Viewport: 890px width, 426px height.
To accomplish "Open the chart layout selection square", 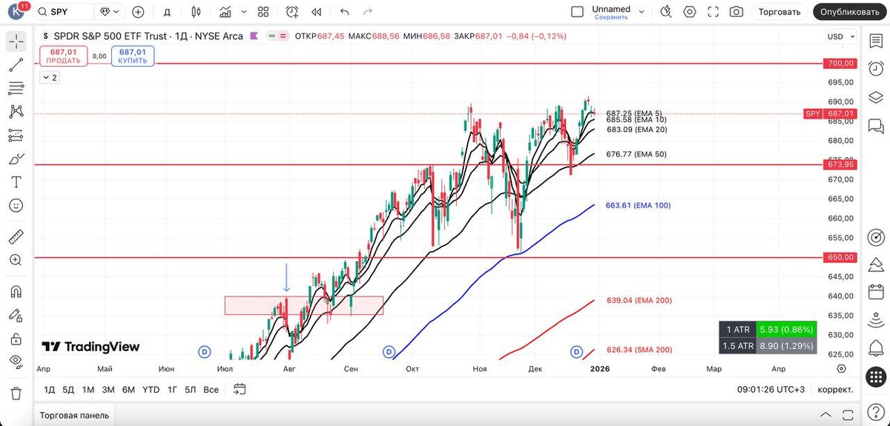I will [577, 12].
